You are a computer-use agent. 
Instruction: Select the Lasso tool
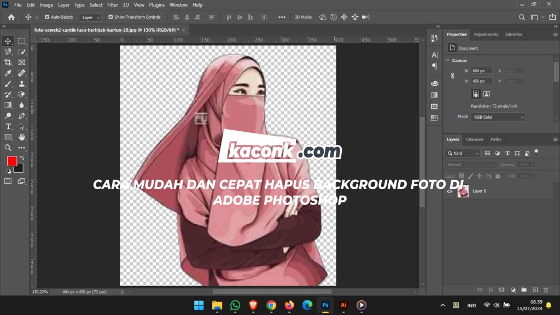[8, 52]
